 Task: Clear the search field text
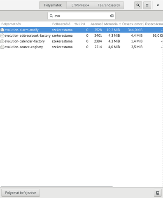(x=112, y=16)
